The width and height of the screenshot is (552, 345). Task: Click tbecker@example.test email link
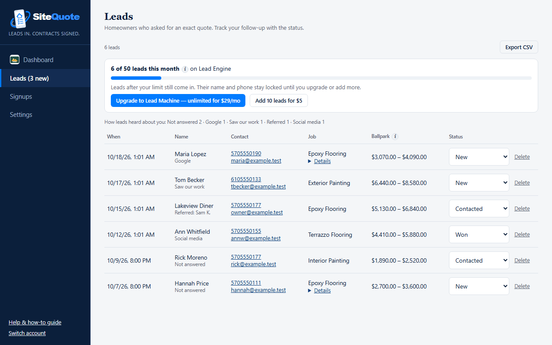tap(258, 187)
